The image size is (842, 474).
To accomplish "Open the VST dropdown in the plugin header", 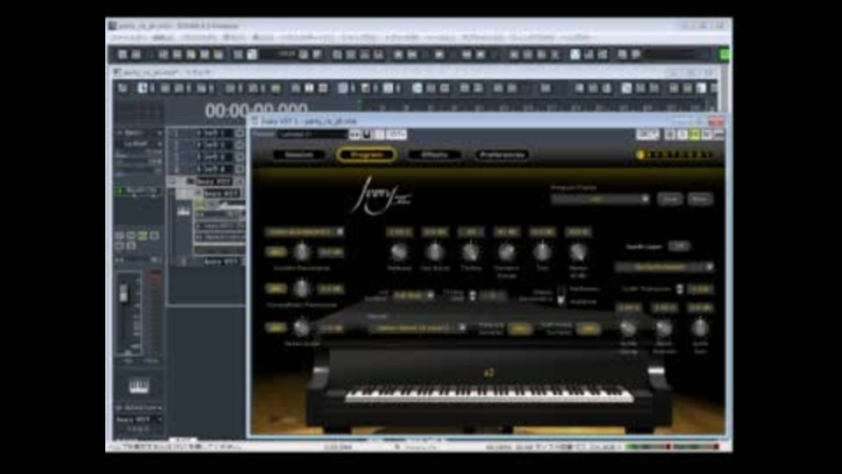I will point(396,133).
